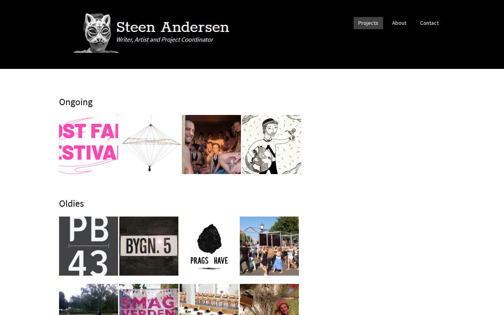The image size is (504, 315).
Task: Go to the About page
Action: tap(399, 23)
